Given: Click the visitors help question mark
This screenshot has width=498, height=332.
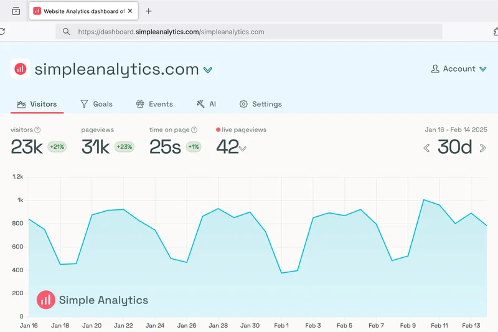Looking at the screenshot, I should point(37,130).
